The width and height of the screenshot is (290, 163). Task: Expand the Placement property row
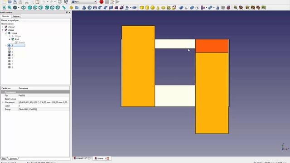coord(3,102)
